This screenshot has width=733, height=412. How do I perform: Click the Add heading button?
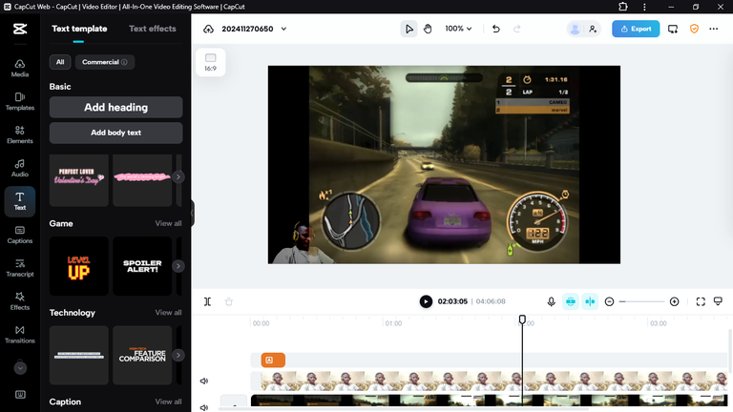tap(115, 108)
